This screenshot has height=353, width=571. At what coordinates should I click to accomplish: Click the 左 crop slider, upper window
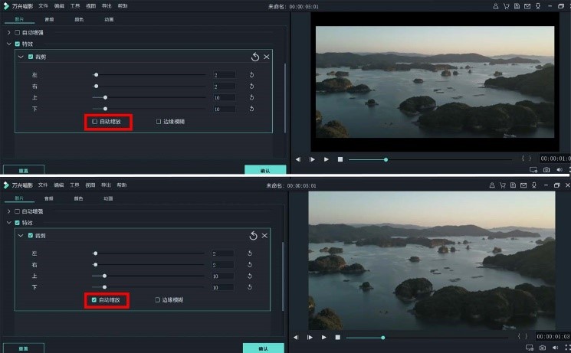149,74
